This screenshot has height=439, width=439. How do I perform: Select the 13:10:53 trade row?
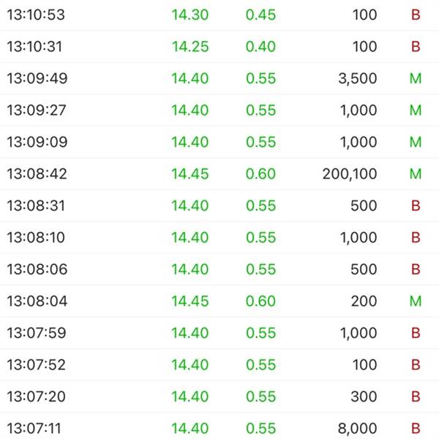[x=219, y=15]
